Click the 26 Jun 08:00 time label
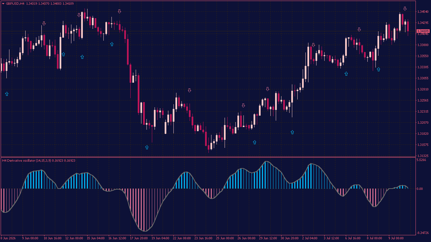The image size is (431, 242). point(246,238)
